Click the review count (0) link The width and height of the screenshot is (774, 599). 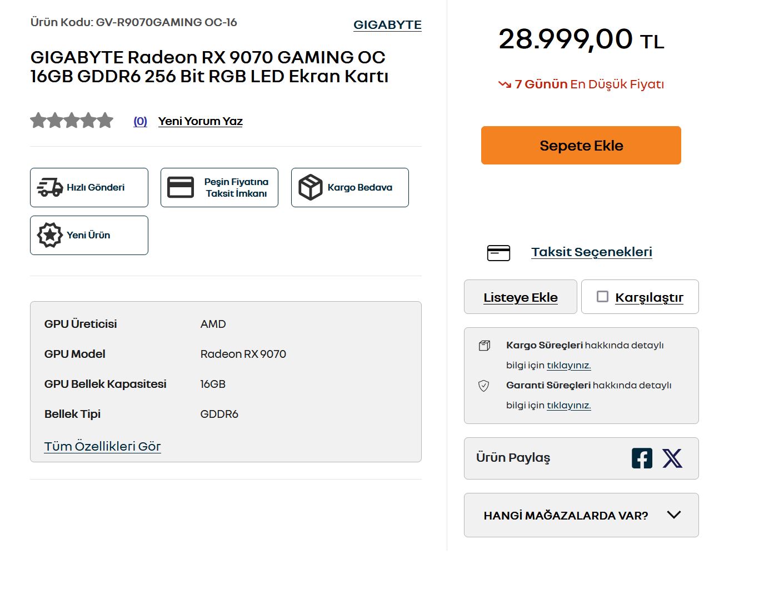point(140,121)
